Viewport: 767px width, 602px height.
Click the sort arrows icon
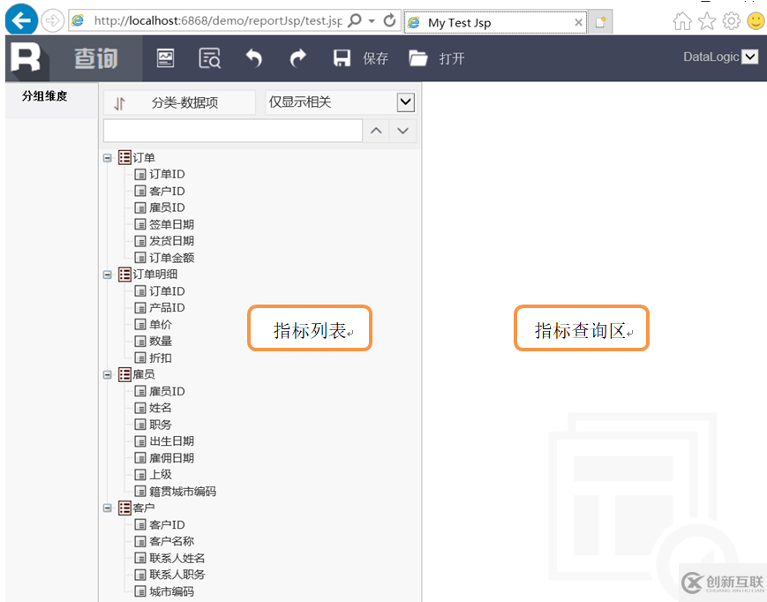(x=119, y=103)
